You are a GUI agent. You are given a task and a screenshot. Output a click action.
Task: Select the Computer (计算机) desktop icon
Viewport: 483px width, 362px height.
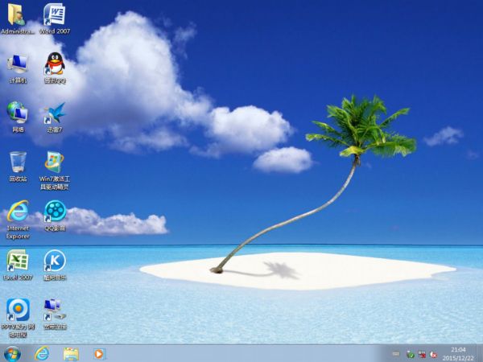[x=18, y=64]
